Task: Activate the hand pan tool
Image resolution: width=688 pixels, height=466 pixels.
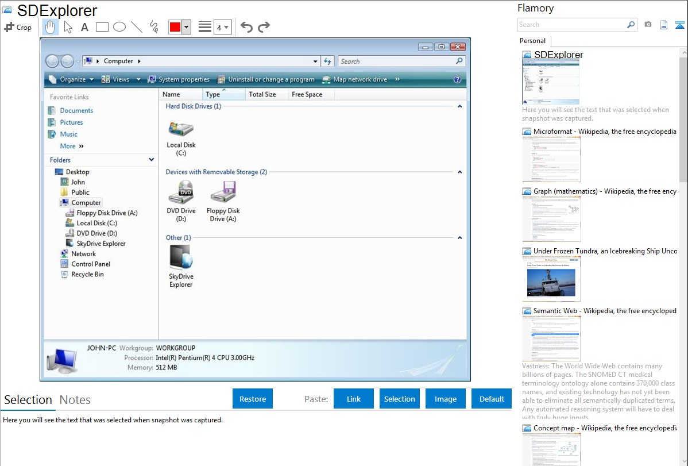Action: [50, 27]
